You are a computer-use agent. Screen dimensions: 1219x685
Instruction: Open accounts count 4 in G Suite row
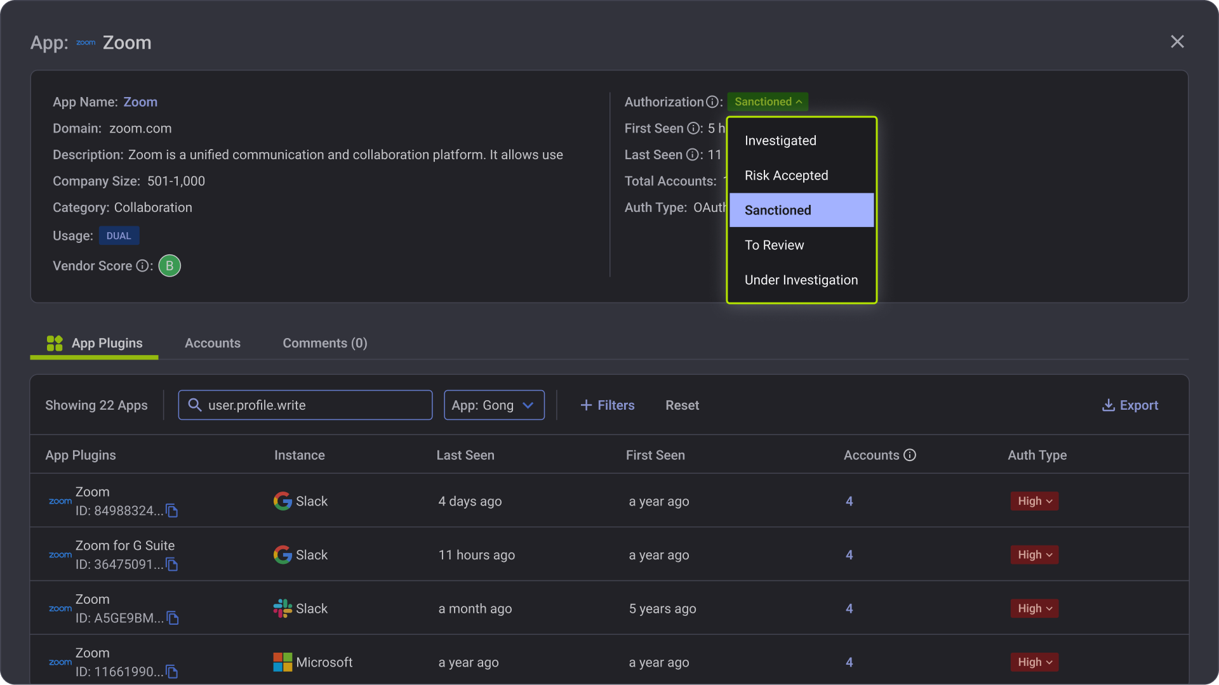point(849,555)
